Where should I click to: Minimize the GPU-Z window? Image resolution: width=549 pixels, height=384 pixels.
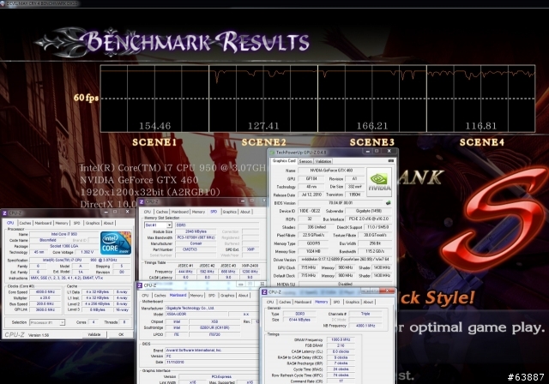pos(367,151)
